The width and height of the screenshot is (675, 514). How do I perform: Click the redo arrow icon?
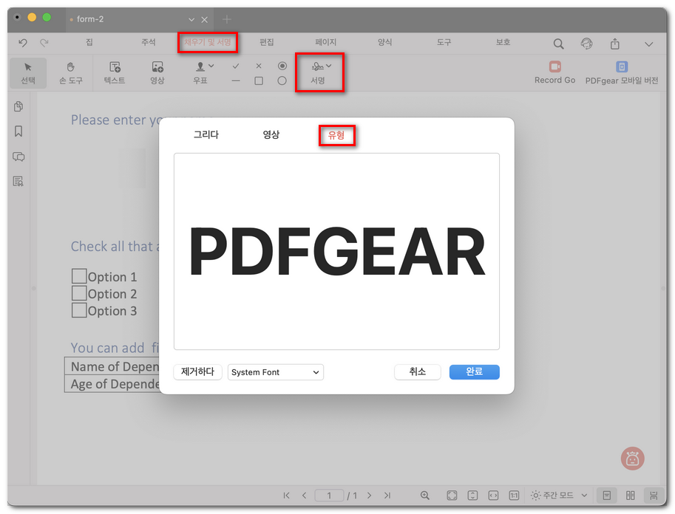click(44, 43)
